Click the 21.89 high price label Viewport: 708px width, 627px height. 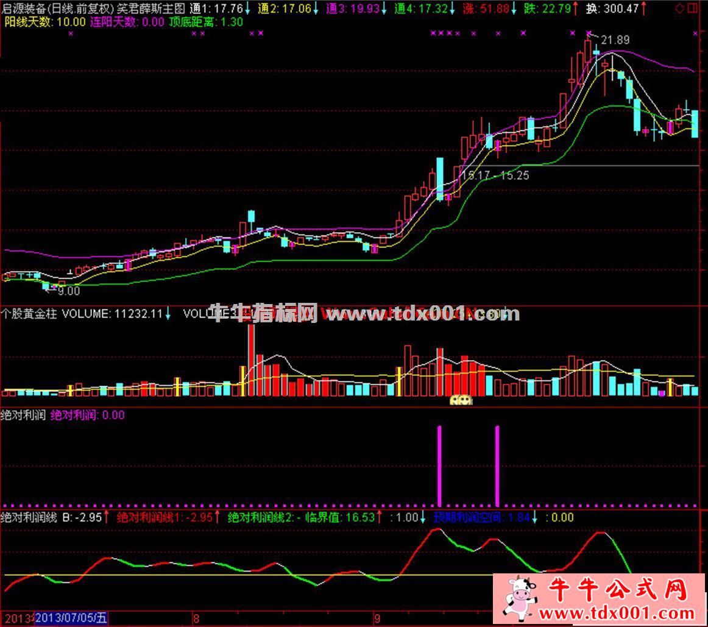[x=615, y=40]
